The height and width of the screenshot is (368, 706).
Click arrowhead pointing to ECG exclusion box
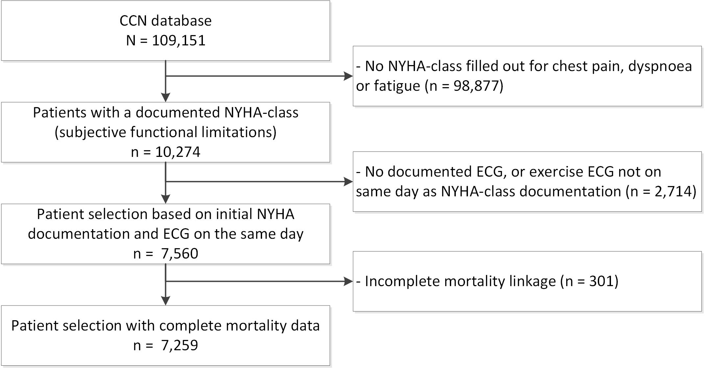click(x=348, y=182)
